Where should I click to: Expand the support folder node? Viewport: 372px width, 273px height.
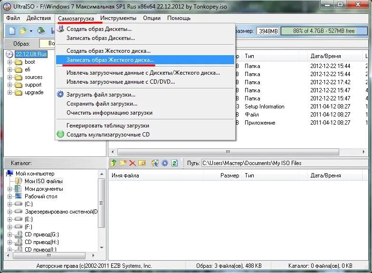(10, 85)
